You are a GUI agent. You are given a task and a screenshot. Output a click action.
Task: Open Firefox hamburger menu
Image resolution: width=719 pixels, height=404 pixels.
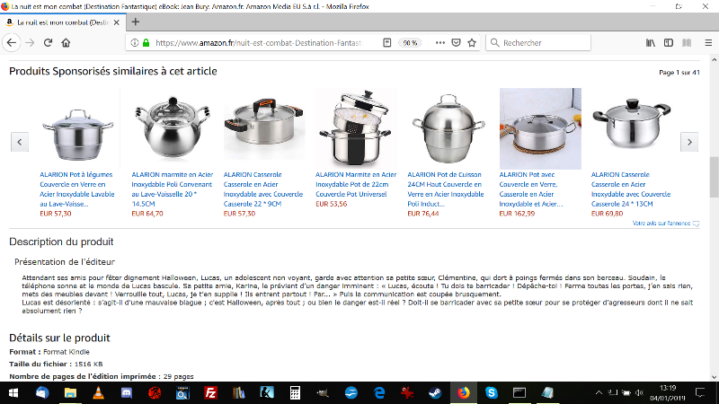[x=708, y=42]
